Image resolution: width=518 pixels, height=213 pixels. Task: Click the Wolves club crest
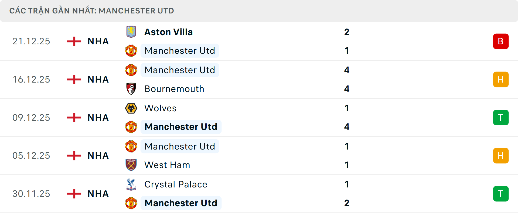pos(131,108)
